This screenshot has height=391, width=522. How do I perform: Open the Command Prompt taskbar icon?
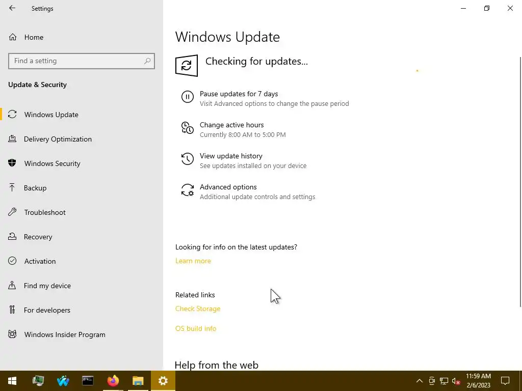(88, 381)
